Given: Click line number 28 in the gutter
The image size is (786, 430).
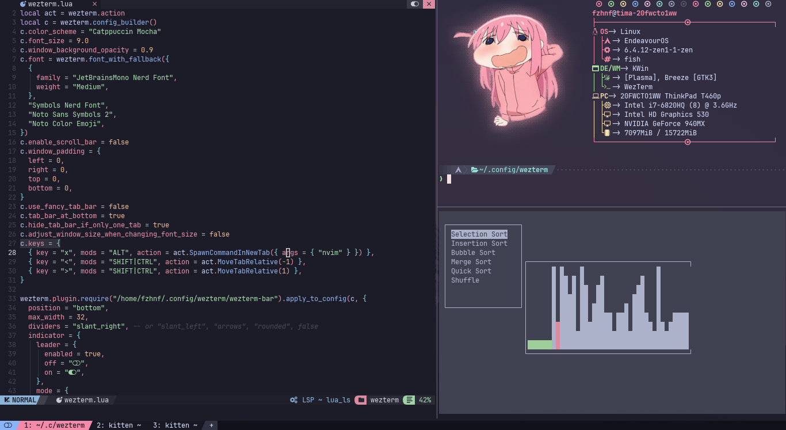Looking at the screenshot, I should pyautogui.click(x=12, y=253).
